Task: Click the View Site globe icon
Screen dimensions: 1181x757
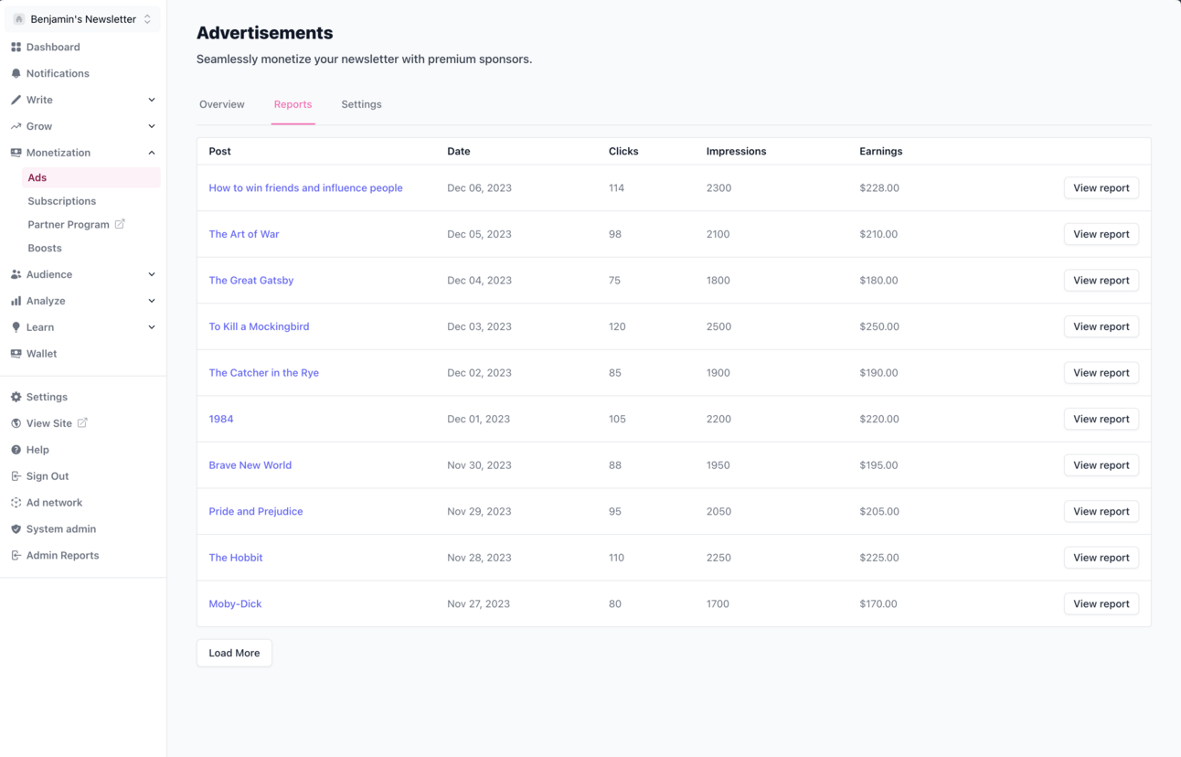Action: click(16, 423)
